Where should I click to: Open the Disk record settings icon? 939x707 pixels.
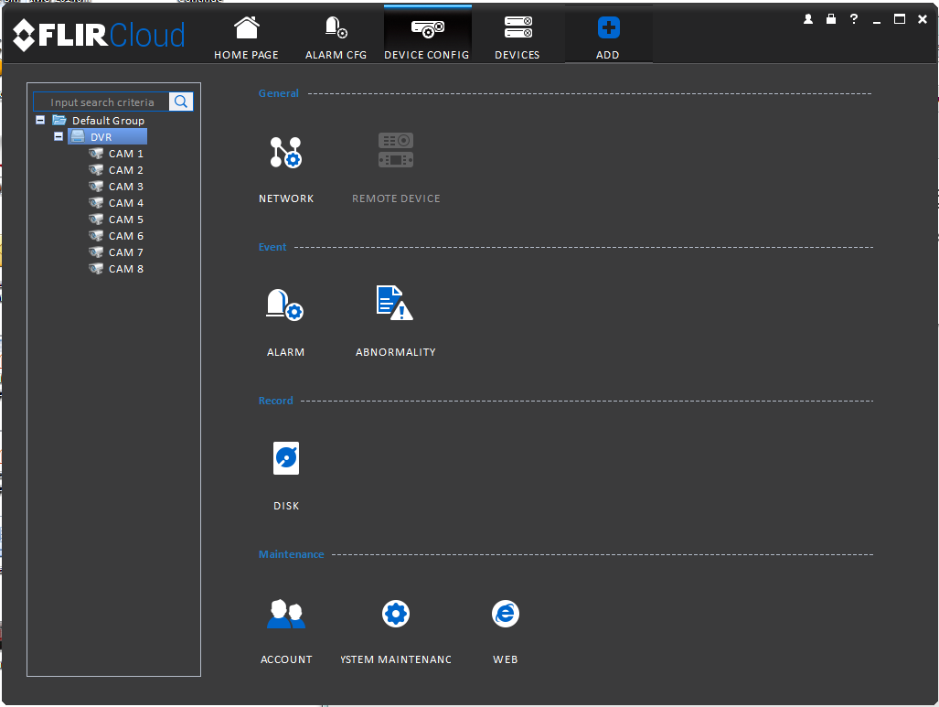[x=286, y=458]
